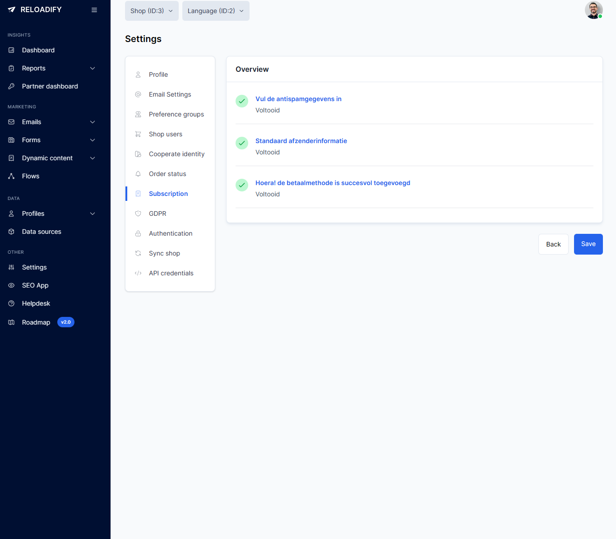Open the 'Vul de antispamgegevens in' link
Viewport: 616px width, 539px height.
(x=298, y=99)
